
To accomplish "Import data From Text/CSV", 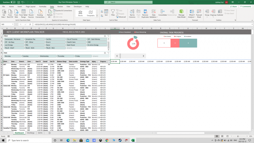I will [x=10, y=14].
